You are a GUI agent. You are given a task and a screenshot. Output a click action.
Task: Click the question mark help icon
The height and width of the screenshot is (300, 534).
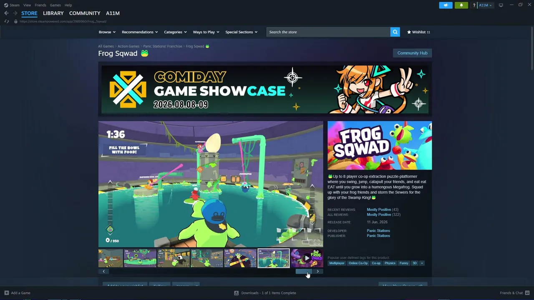coord(474,5)
